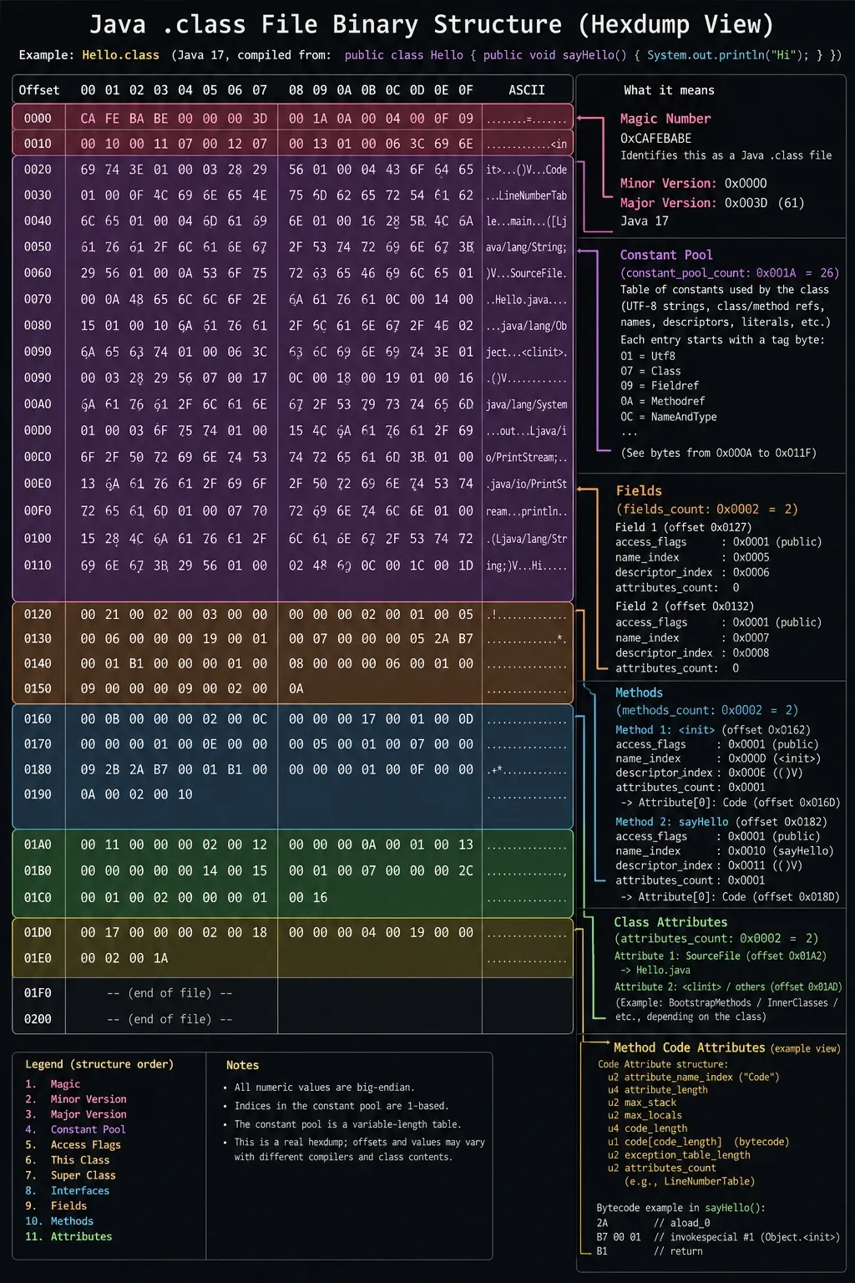The width and height of the screenshot is (855, 1283).
Task: Click note 'The constant pool is a variable-length table.'
Action: [347, 1124]
